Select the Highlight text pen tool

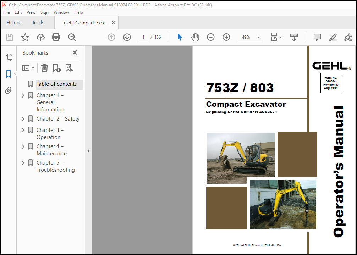pos(333,37)
